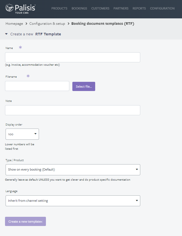This screenshot has height=236, width=182.
Task: Go to Homepage breadcrumb link
Action: click(x=14, y=24)
